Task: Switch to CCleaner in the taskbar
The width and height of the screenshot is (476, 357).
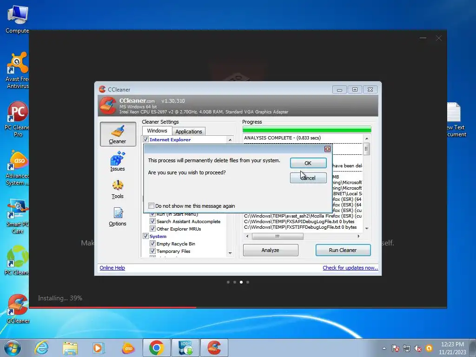Action: click(x=214, y=348)
